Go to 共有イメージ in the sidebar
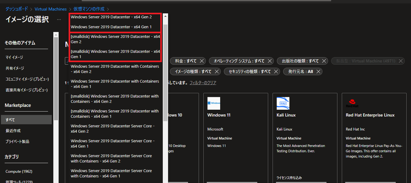This screenshot has height=183, width=411. click(x=15, y=68)
